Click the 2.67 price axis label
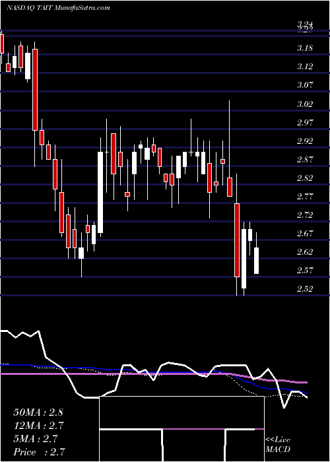The height and width of the screenshot is (462, 330). tap(305, 234)
